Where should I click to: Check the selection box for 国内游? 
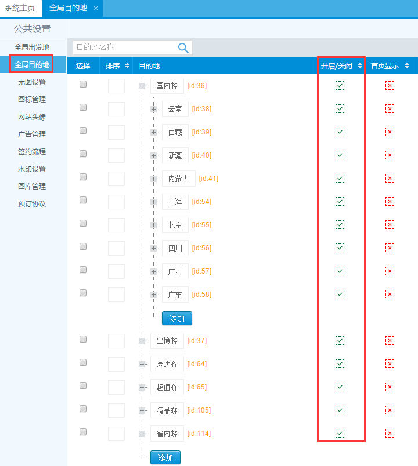tap(83, 84)
